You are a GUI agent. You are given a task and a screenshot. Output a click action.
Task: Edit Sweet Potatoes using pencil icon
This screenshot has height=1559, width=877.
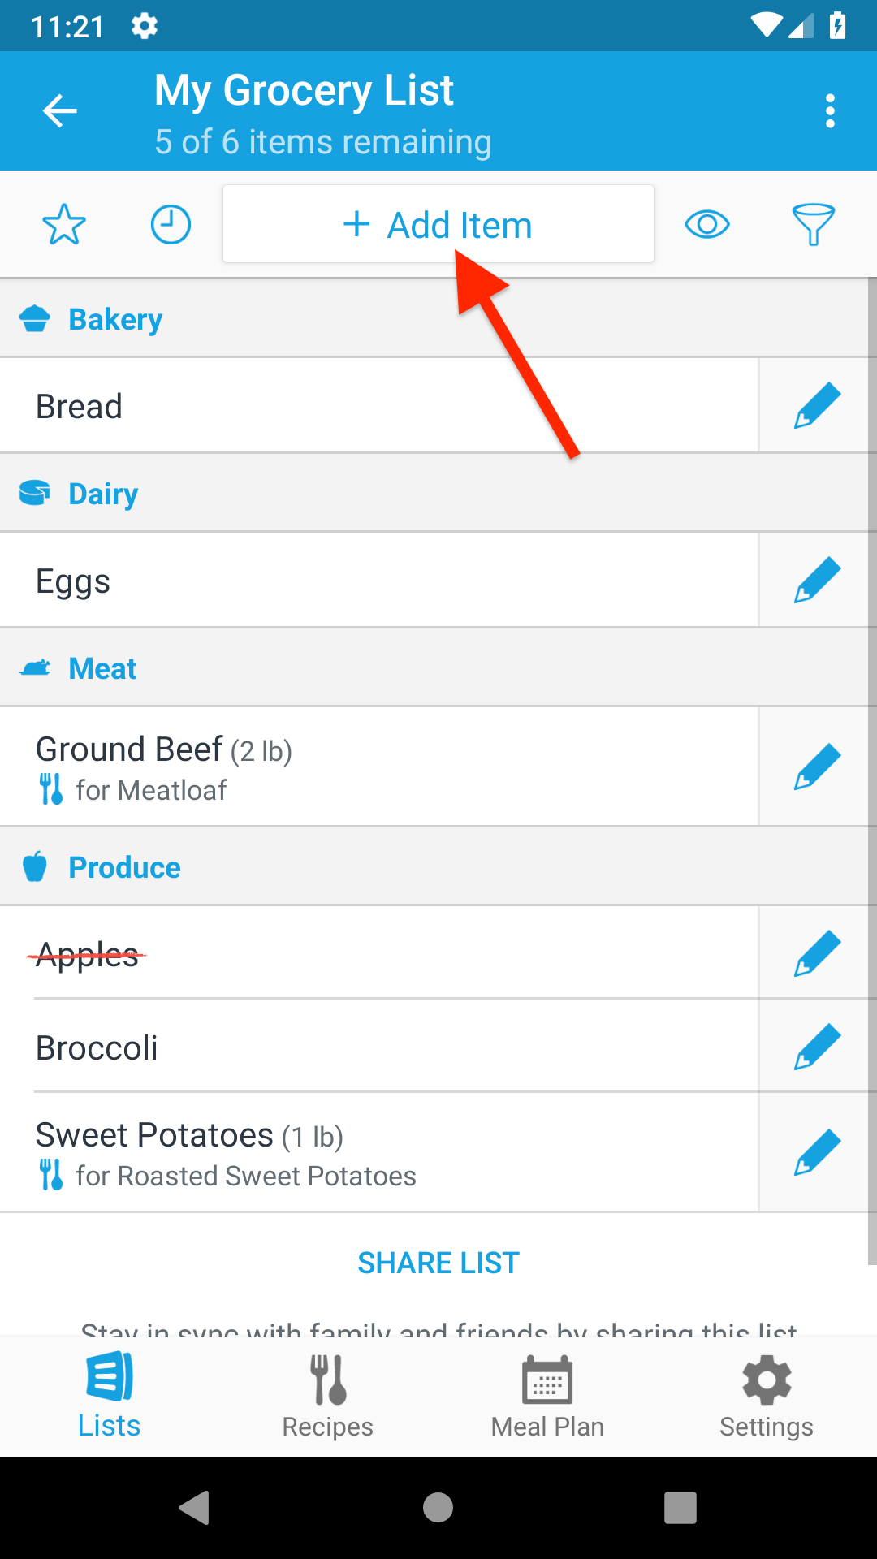(x=817, y=1152)
